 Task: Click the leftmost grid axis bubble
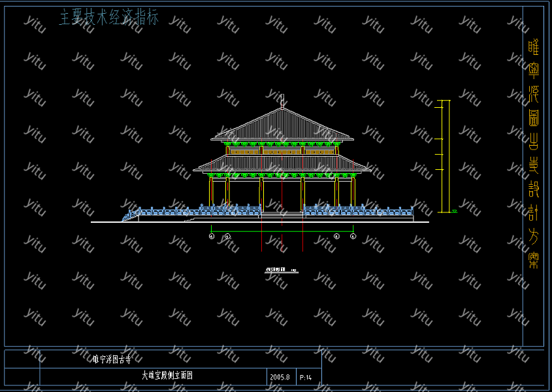(212, 236)
